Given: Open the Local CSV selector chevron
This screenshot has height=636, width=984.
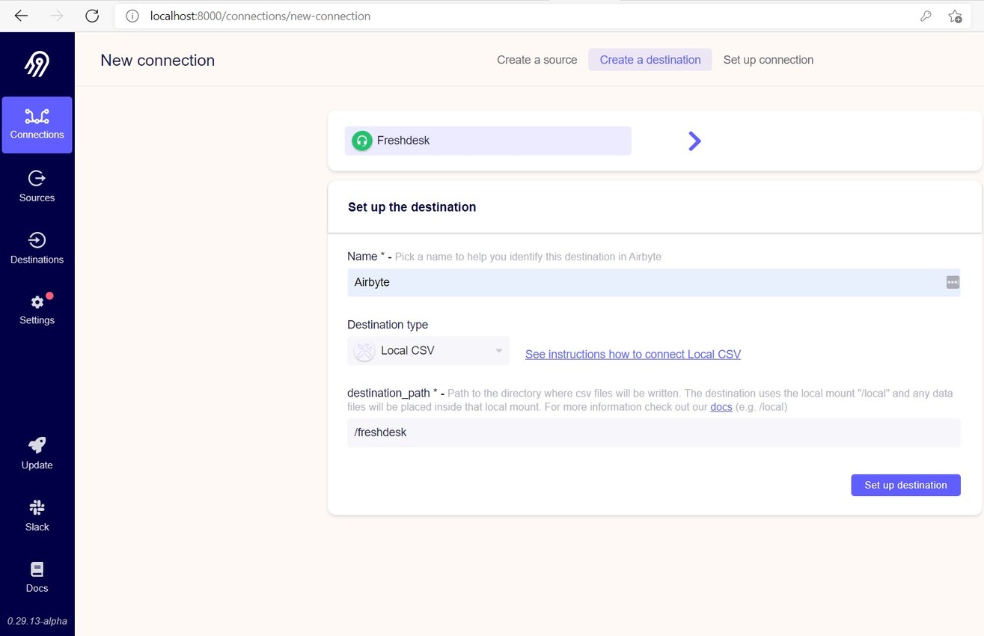Looking at the screenshot, I should (x=498, y=350).
